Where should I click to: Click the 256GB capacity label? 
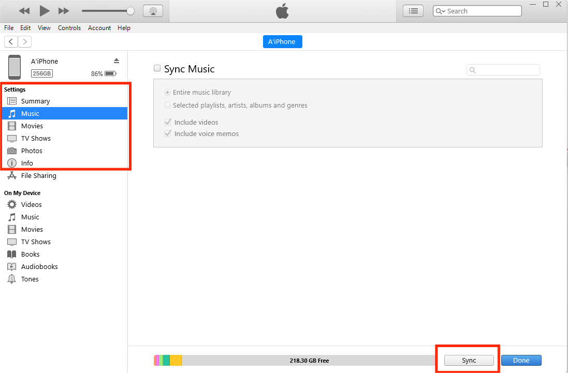point(41,73)
